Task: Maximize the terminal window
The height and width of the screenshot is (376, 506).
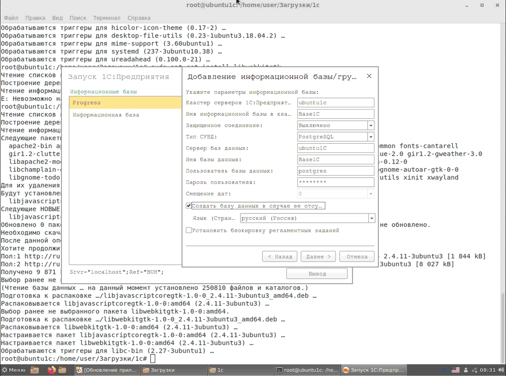Action: click(x=482, y=5)
